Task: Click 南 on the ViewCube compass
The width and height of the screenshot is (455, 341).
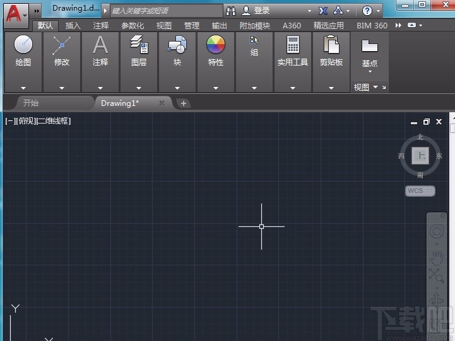Action: (420, 175)
